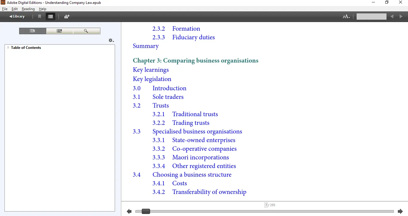Open the Help menu
This screenshot has width=408, height=216.
click(x=43, y=9)
